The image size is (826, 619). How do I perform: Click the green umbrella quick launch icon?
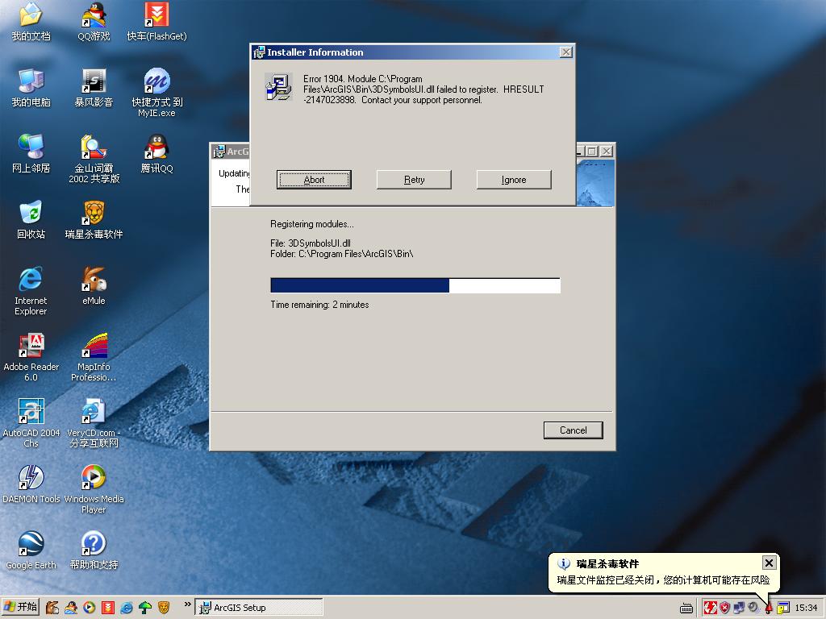click(x=145, y=608)
